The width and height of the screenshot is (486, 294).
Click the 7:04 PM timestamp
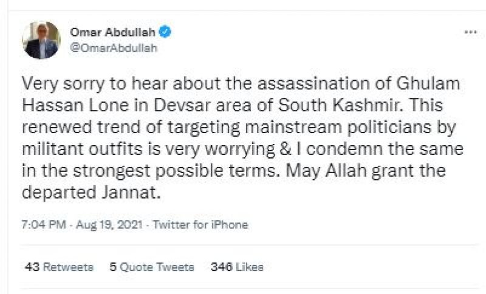(x=44, y=225)
